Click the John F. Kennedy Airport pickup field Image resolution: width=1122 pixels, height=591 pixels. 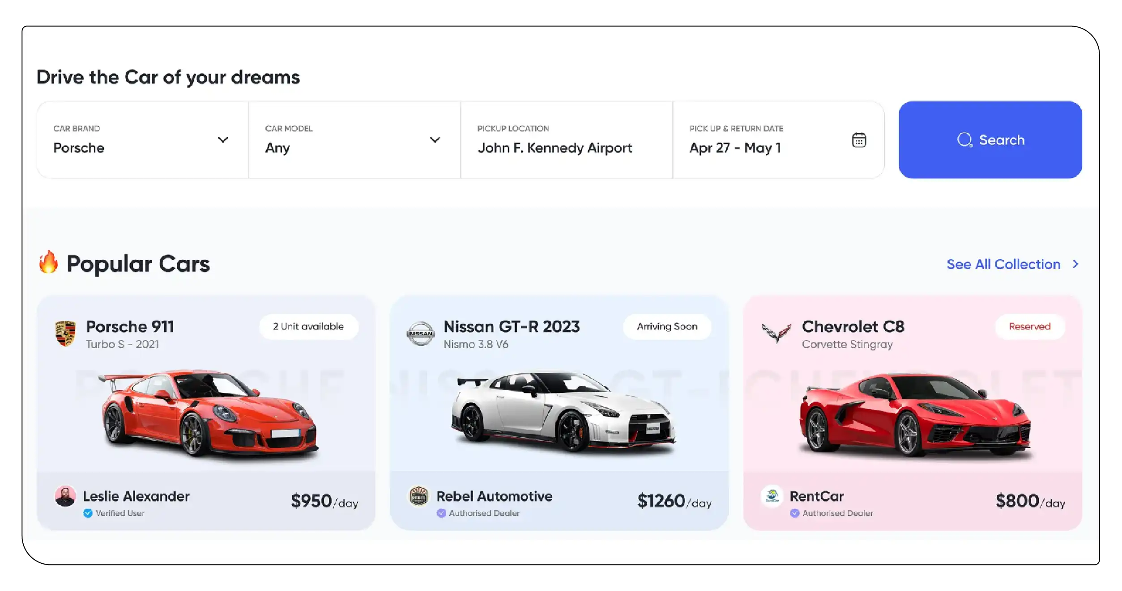point(554,148)
